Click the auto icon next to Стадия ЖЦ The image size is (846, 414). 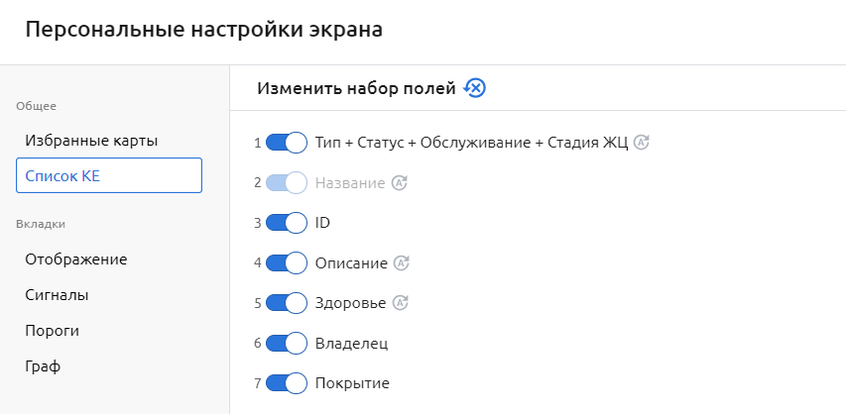pyautogui.click(x=642, y=143)
